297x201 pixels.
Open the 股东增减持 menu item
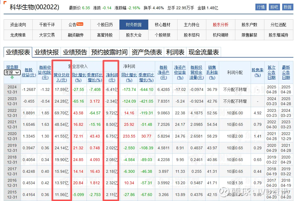[279, 35]
